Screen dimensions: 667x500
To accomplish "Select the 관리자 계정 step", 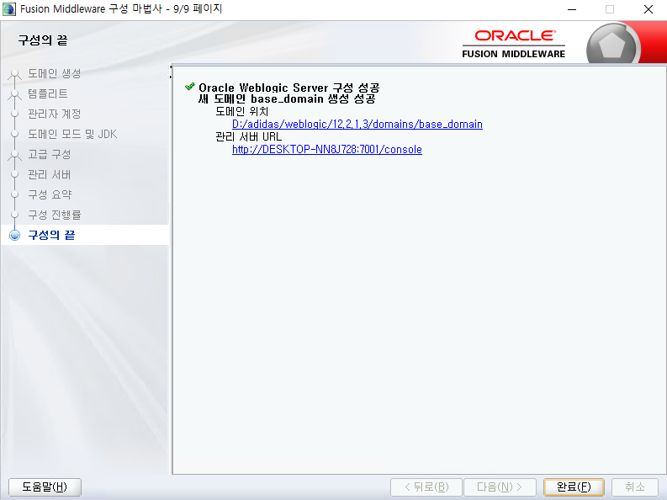I will point(55,114).
